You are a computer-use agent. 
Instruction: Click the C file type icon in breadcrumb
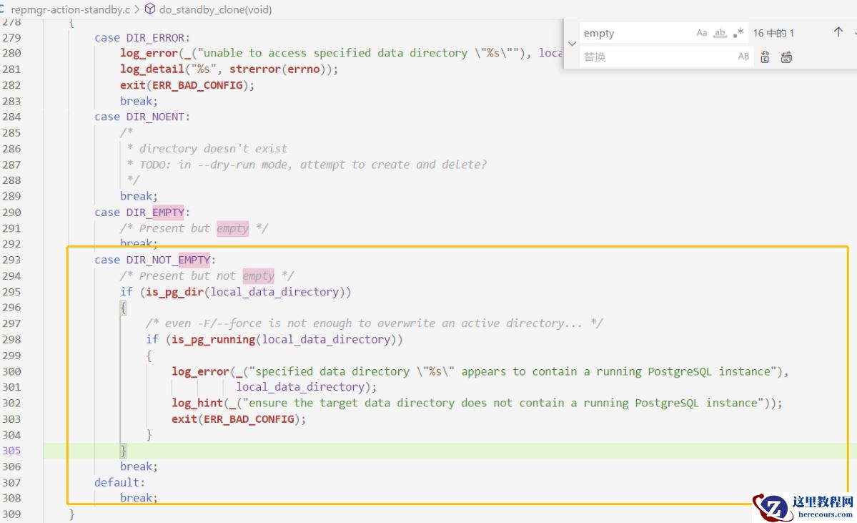coord(3,10)
